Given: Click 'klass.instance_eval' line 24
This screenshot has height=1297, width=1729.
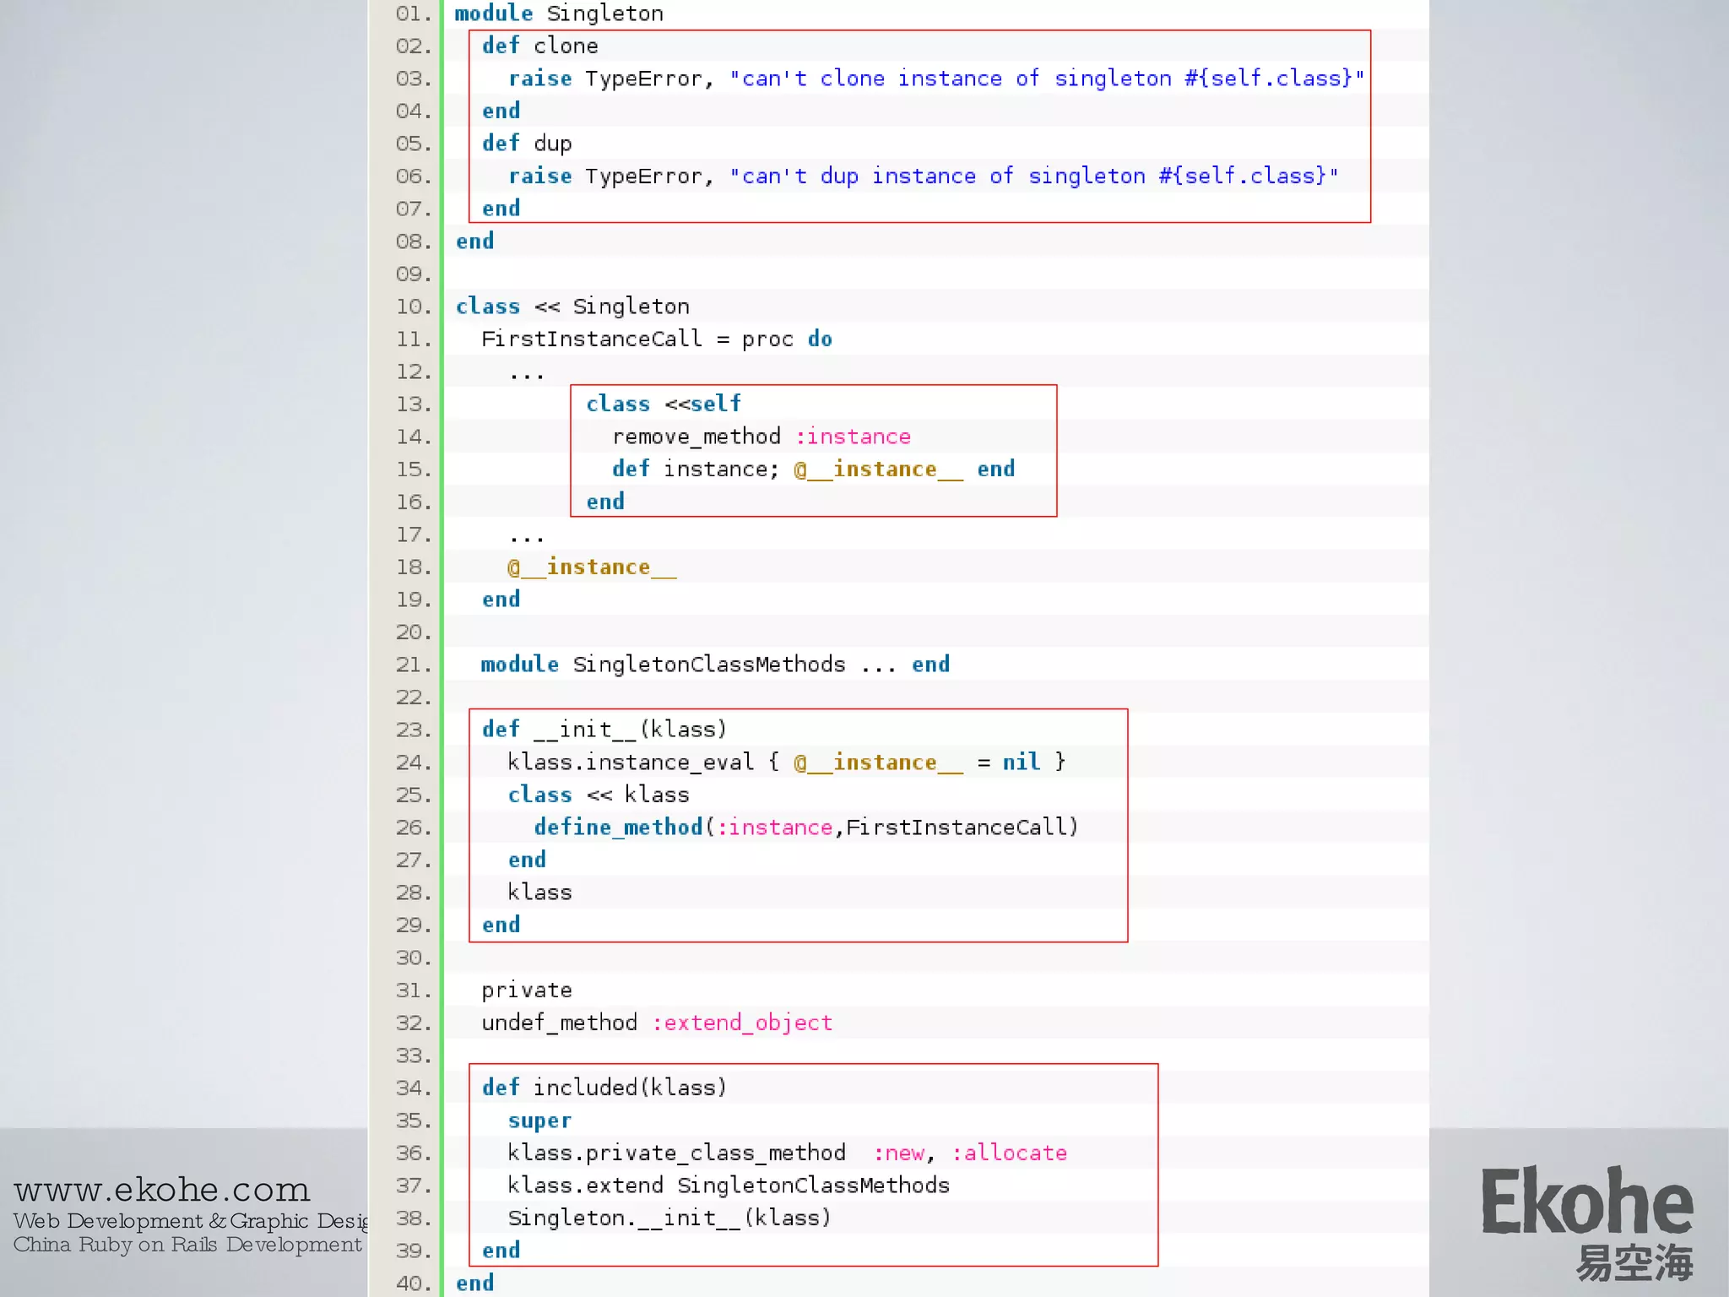Looking at the screenshot, I should [787, 762].
